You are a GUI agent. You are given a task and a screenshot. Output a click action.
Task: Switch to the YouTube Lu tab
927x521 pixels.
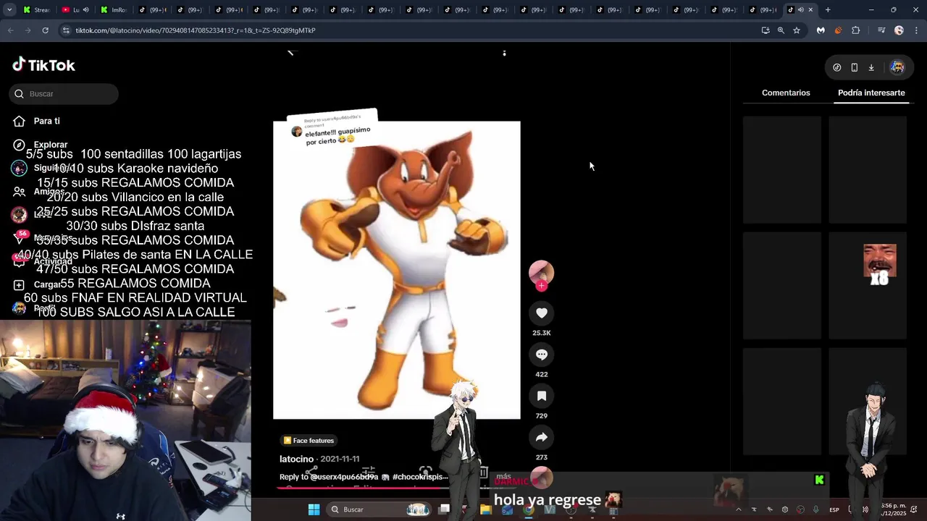click(75, 10)
